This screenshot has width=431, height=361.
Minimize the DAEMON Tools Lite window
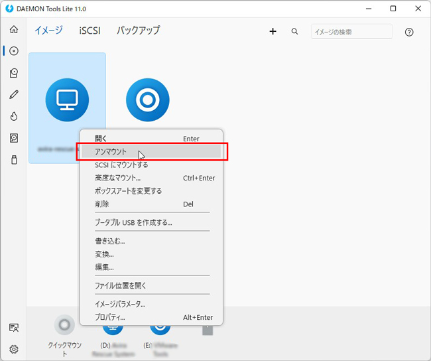369,9
